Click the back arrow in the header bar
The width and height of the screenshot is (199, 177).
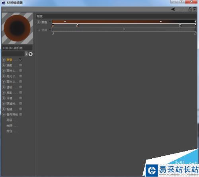coord(173,9)
